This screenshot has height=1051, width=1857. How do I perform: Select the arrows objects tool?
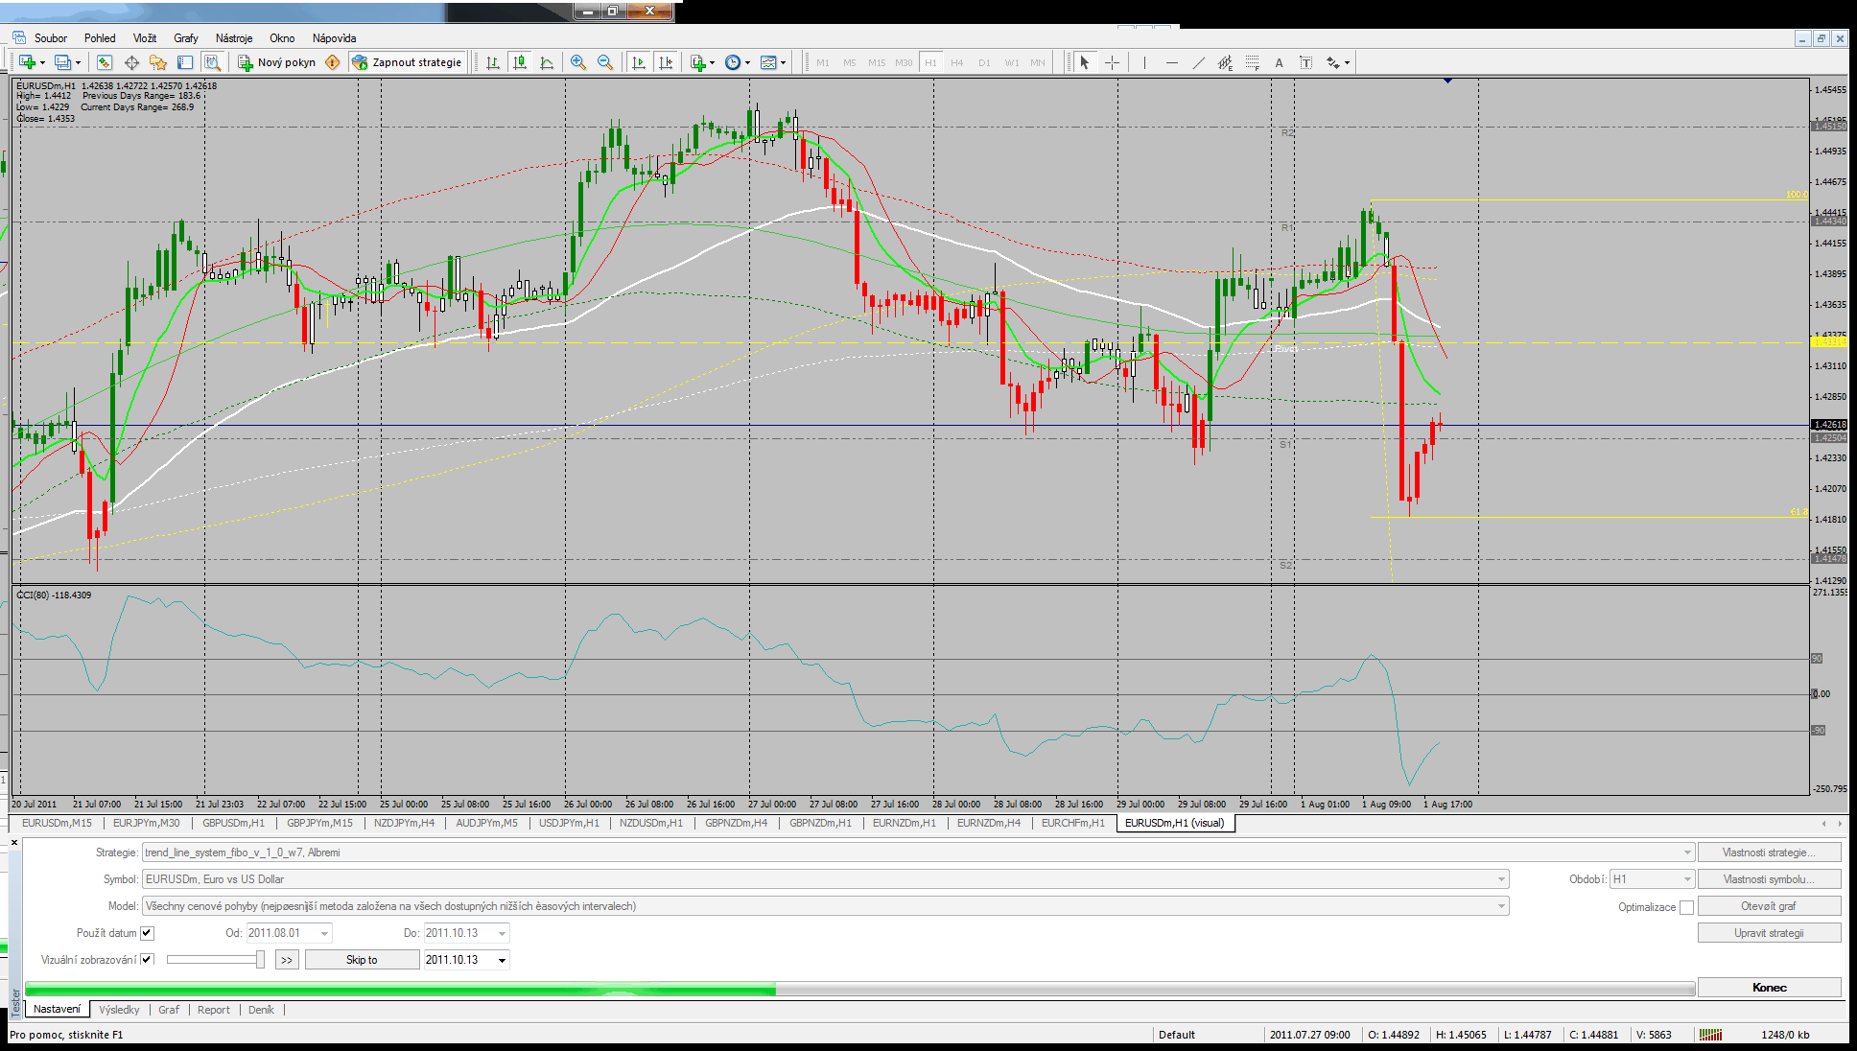1333,62
